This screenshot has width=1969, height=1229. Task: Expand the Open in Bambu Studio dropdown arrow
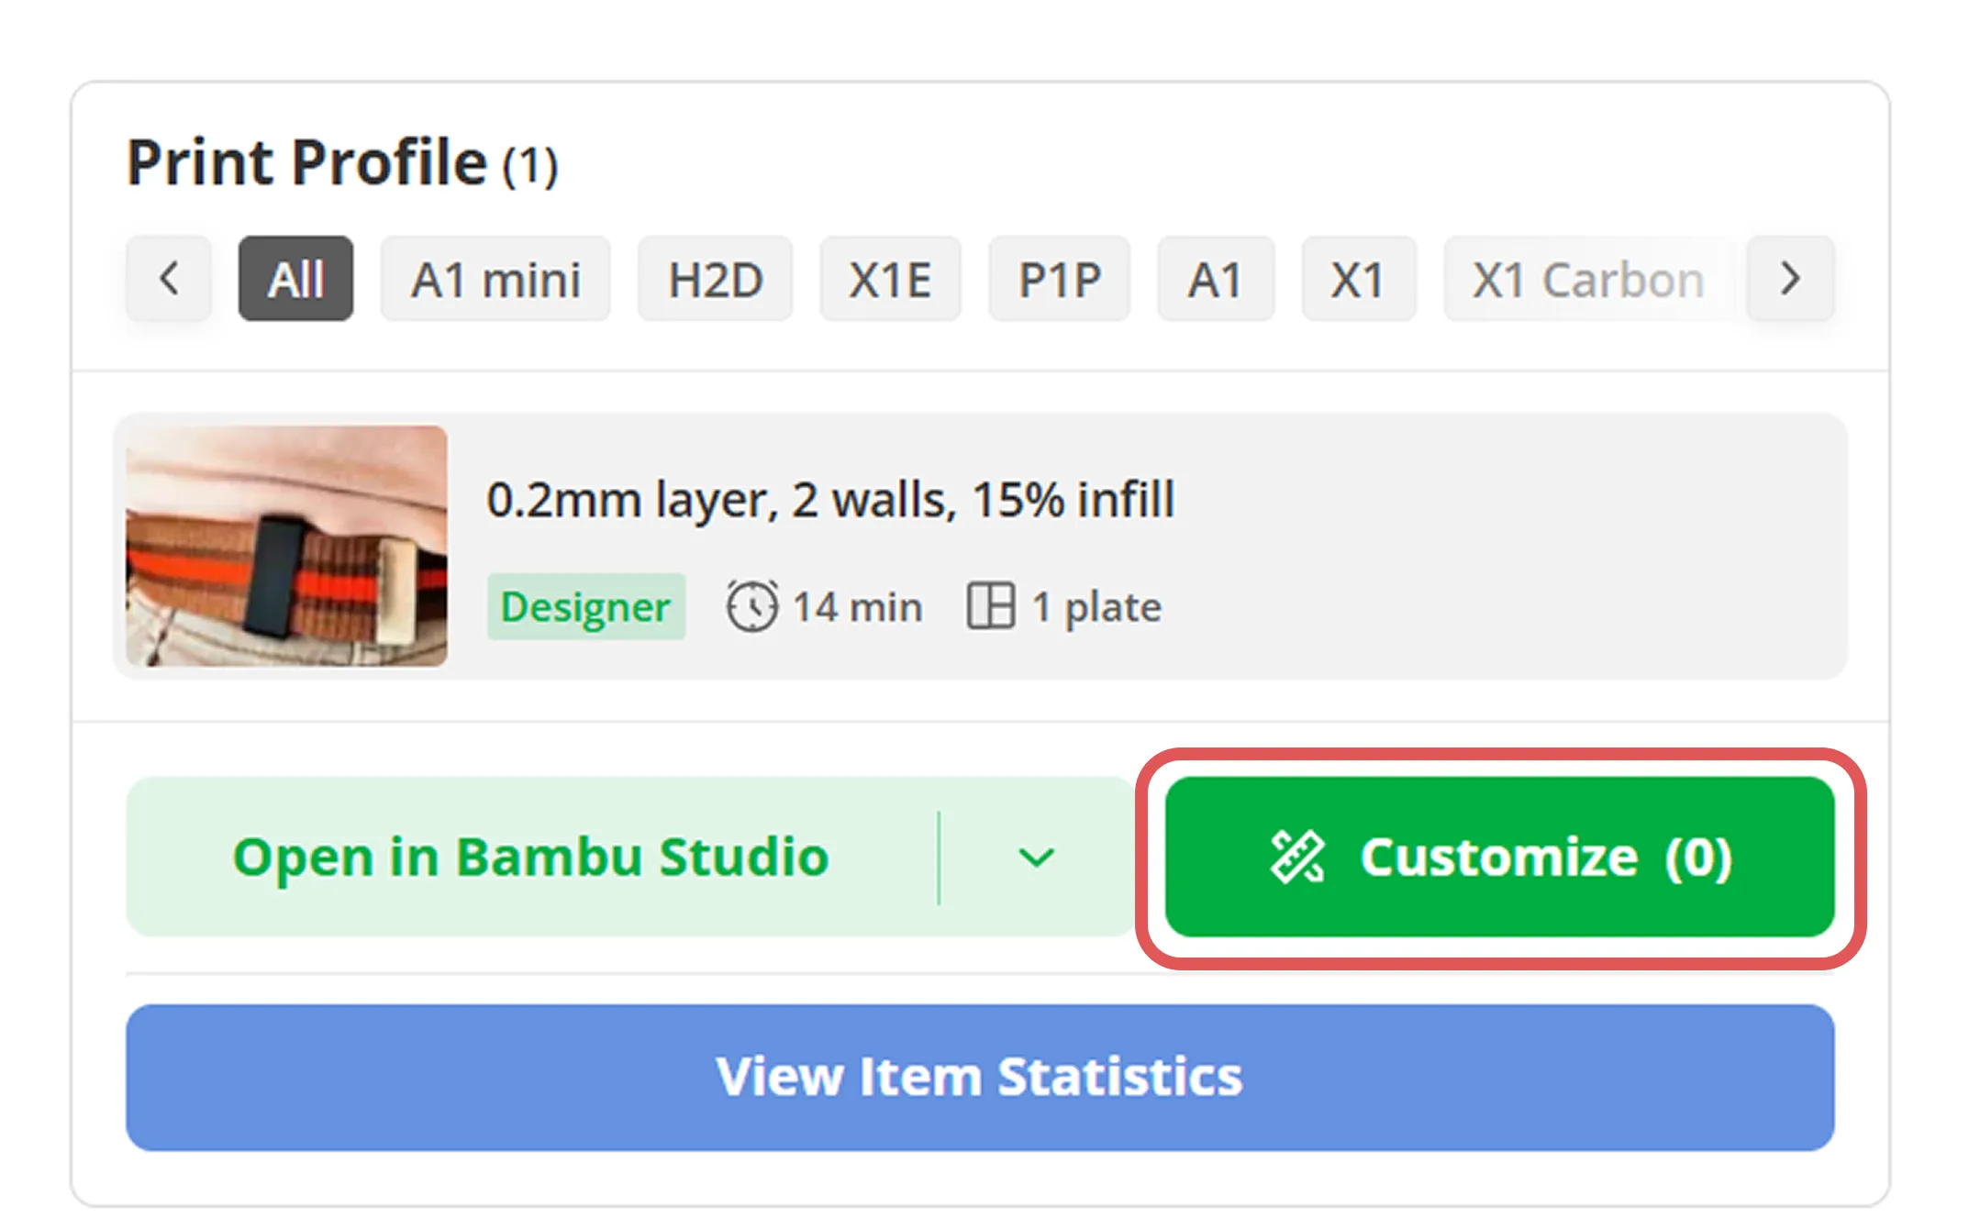(x=1037, y=857)
